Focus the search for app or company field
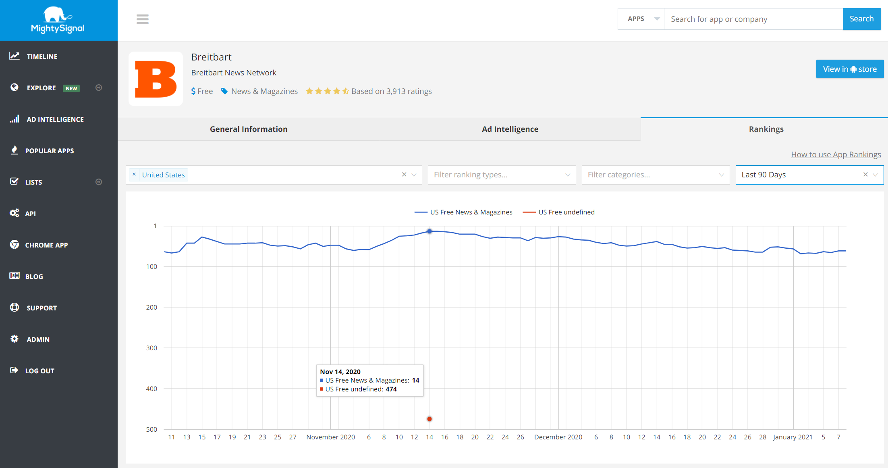Screen dimensions: 888x468 point(753,19)
